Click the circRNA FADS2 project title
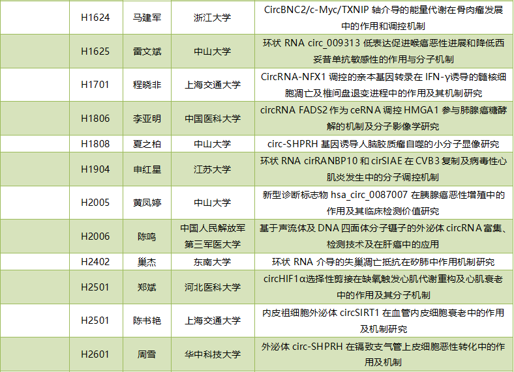Screen dimensions: 514x372 click(384, 119)
